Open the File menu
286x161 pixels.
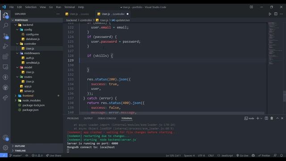[x=12, y=7]
